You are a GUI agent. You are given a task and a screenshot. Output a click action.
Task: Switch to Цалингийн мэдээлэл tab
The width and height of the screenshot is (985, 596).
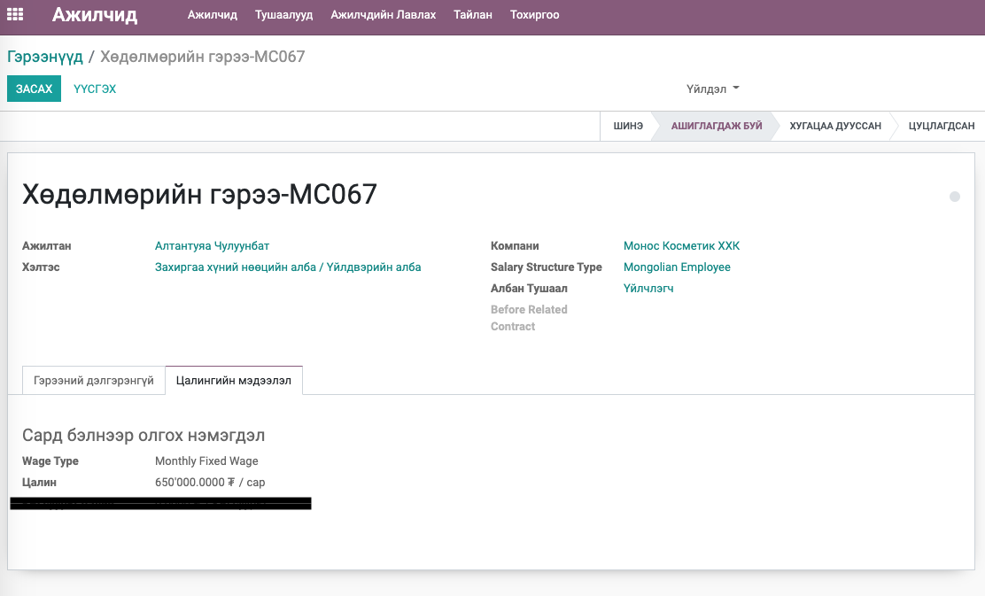pyautogui.click(x=234, y=381)
